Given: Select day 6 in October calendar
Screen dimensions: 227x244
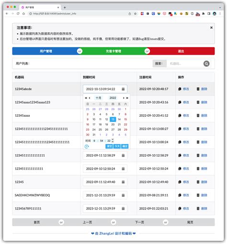Looking at the screenshot, I should (113, 114).
